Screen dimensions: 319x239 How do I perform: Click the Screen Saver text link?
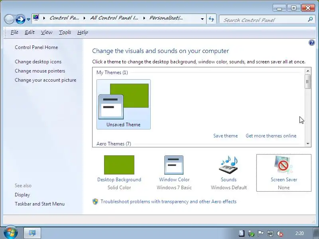[284, 180]
